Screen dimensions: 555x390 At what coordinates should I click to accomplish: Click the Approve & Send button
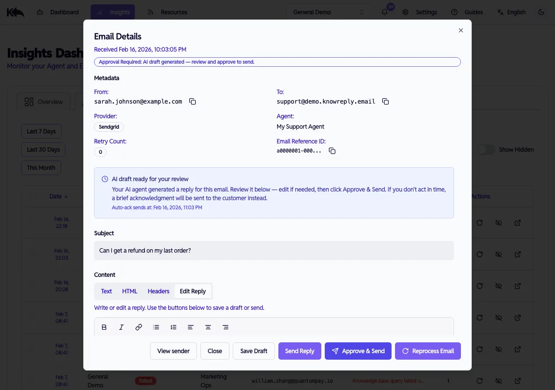(x=358, y=351)
